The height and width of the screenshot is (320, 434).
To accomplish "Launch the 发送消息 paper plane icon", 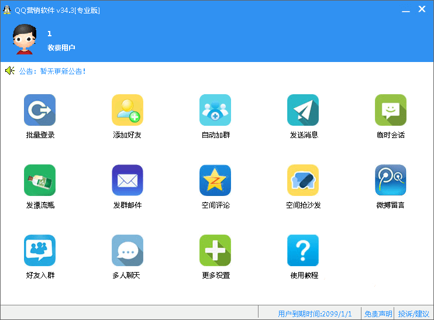I will coord(303,110).
